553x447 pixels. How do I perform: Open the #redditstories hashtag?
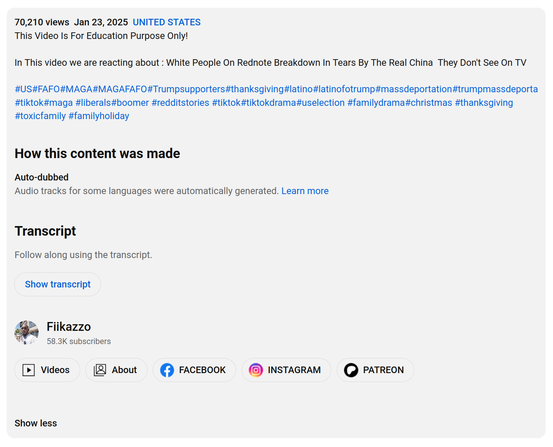click(180, 103)
